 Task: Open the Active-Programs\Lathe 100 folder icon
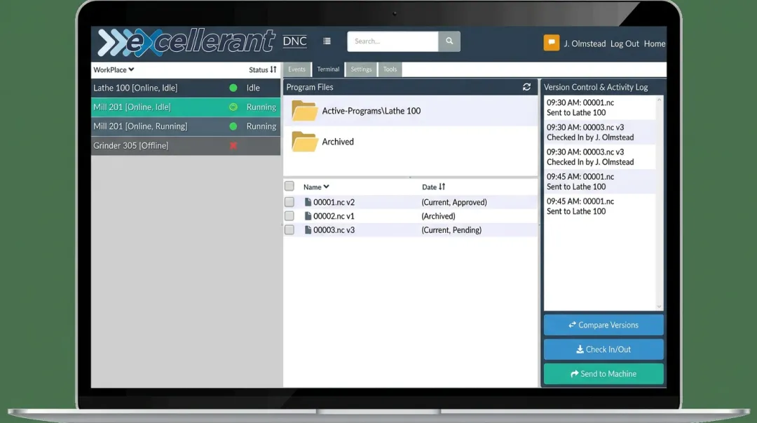(305, 111)
